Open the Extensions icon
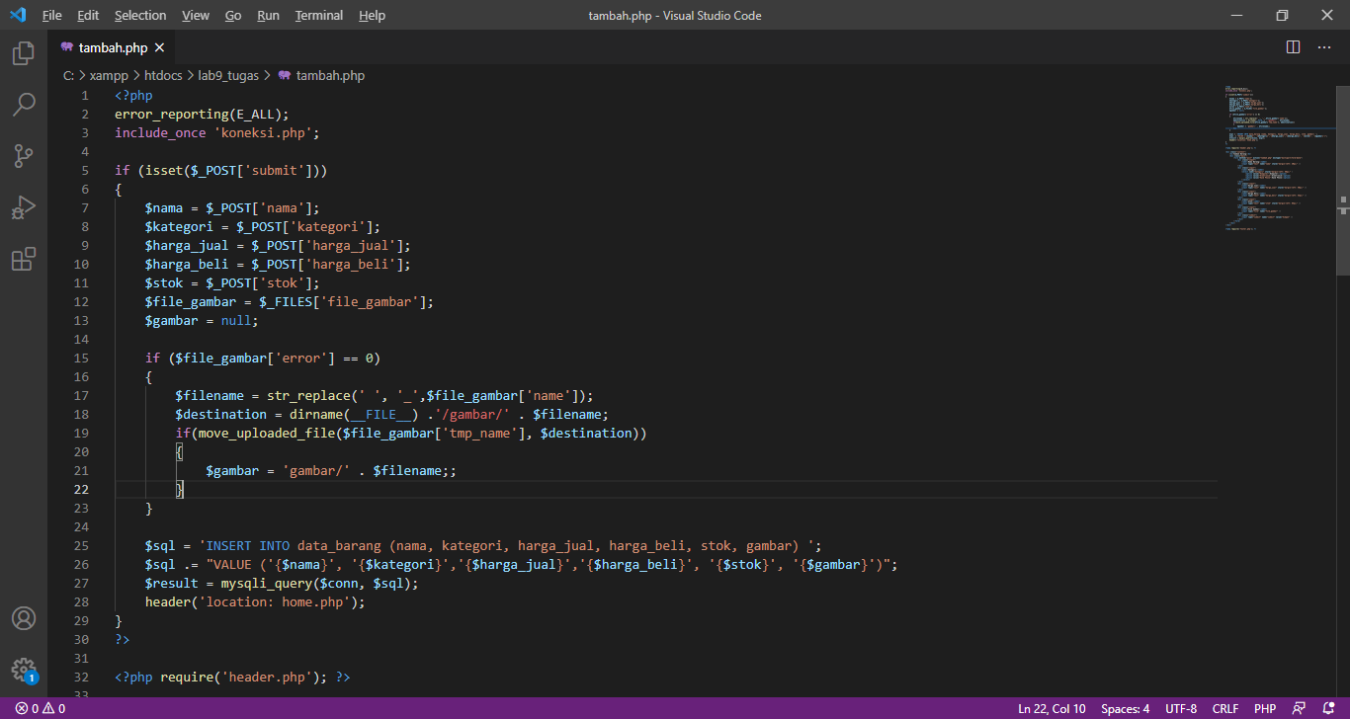 tap(23, 258)
